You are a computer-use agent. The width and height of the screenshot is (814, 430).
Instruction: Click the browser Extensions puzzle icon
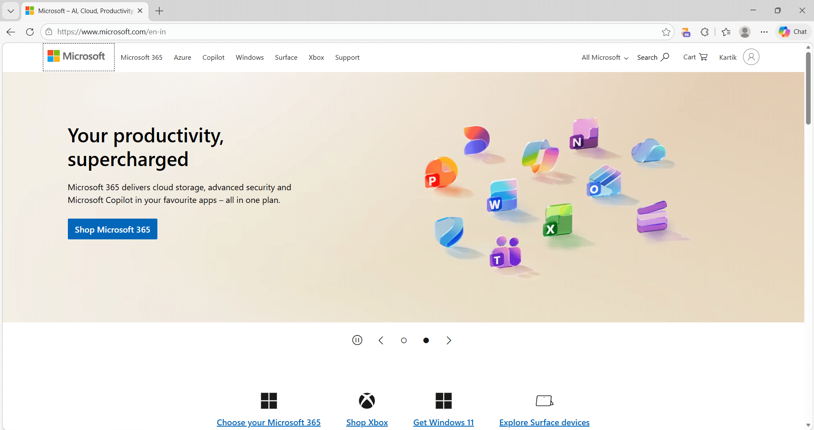pos(705,32)
